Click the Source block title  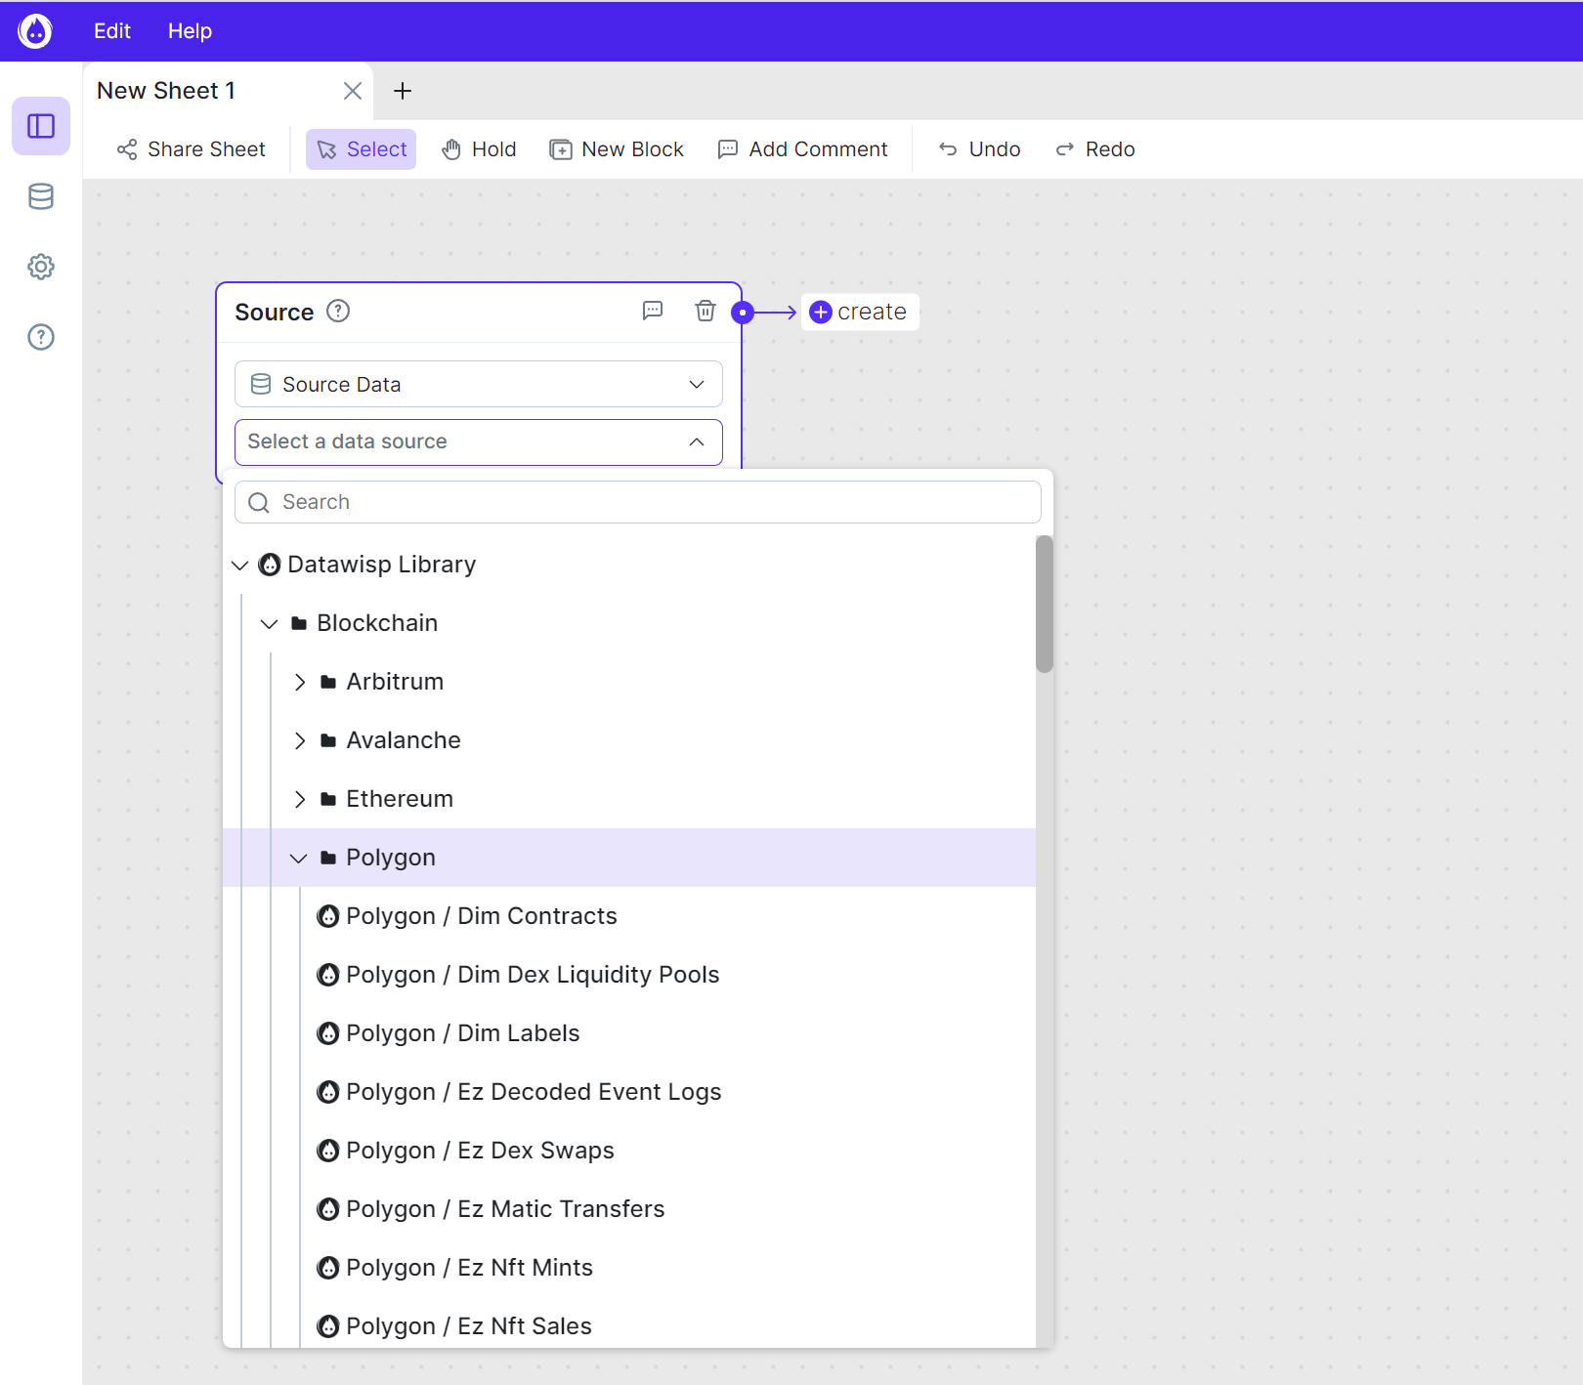tap(275, 313)
